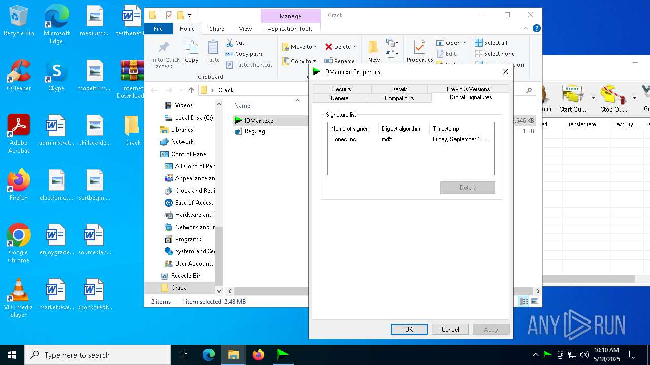
Task: Select the Crack folder on desktop
Action: point(133,130)
